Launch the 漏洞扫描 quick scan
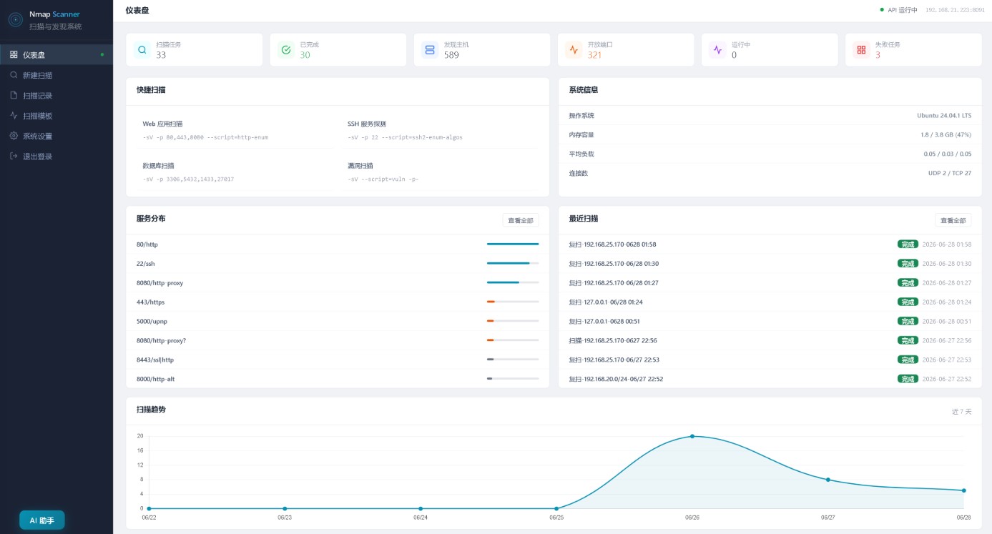Viewport: 992px width, 534px height. click(440, 172)
